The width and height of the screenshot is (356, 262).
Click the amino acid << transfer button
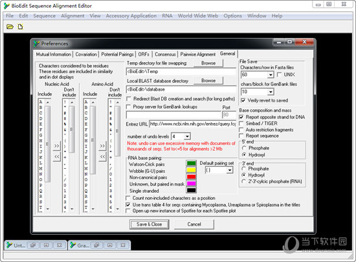tap(102, 157)
